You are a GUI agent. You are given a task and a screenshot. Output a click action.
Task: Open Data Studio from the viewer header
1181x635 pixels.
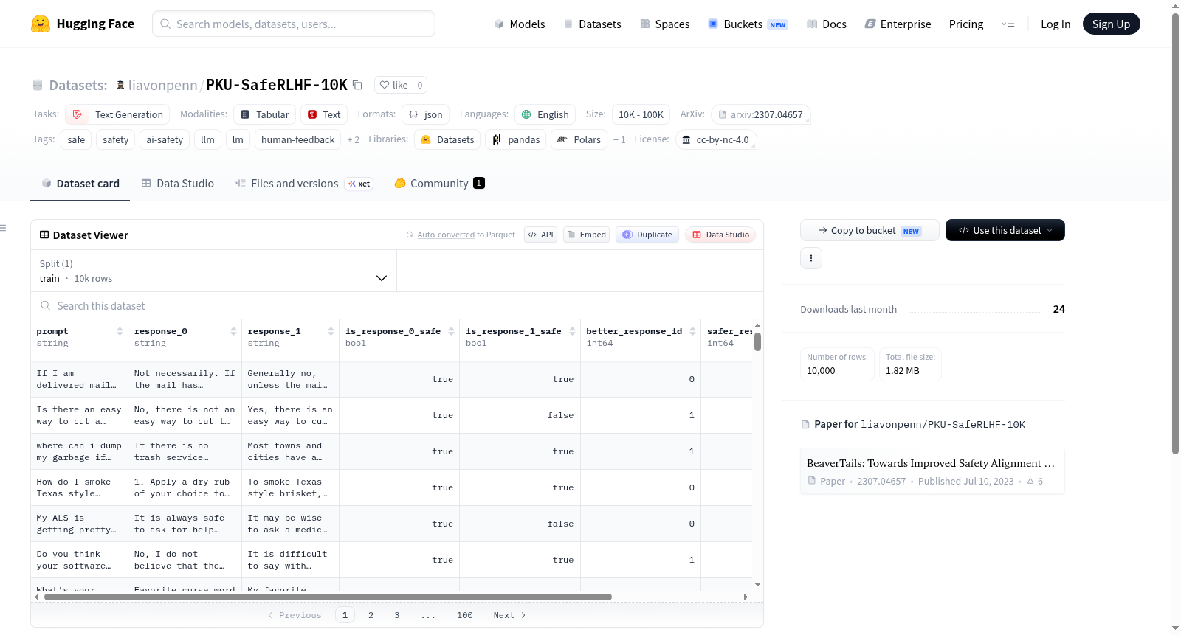tap(720, 235)
